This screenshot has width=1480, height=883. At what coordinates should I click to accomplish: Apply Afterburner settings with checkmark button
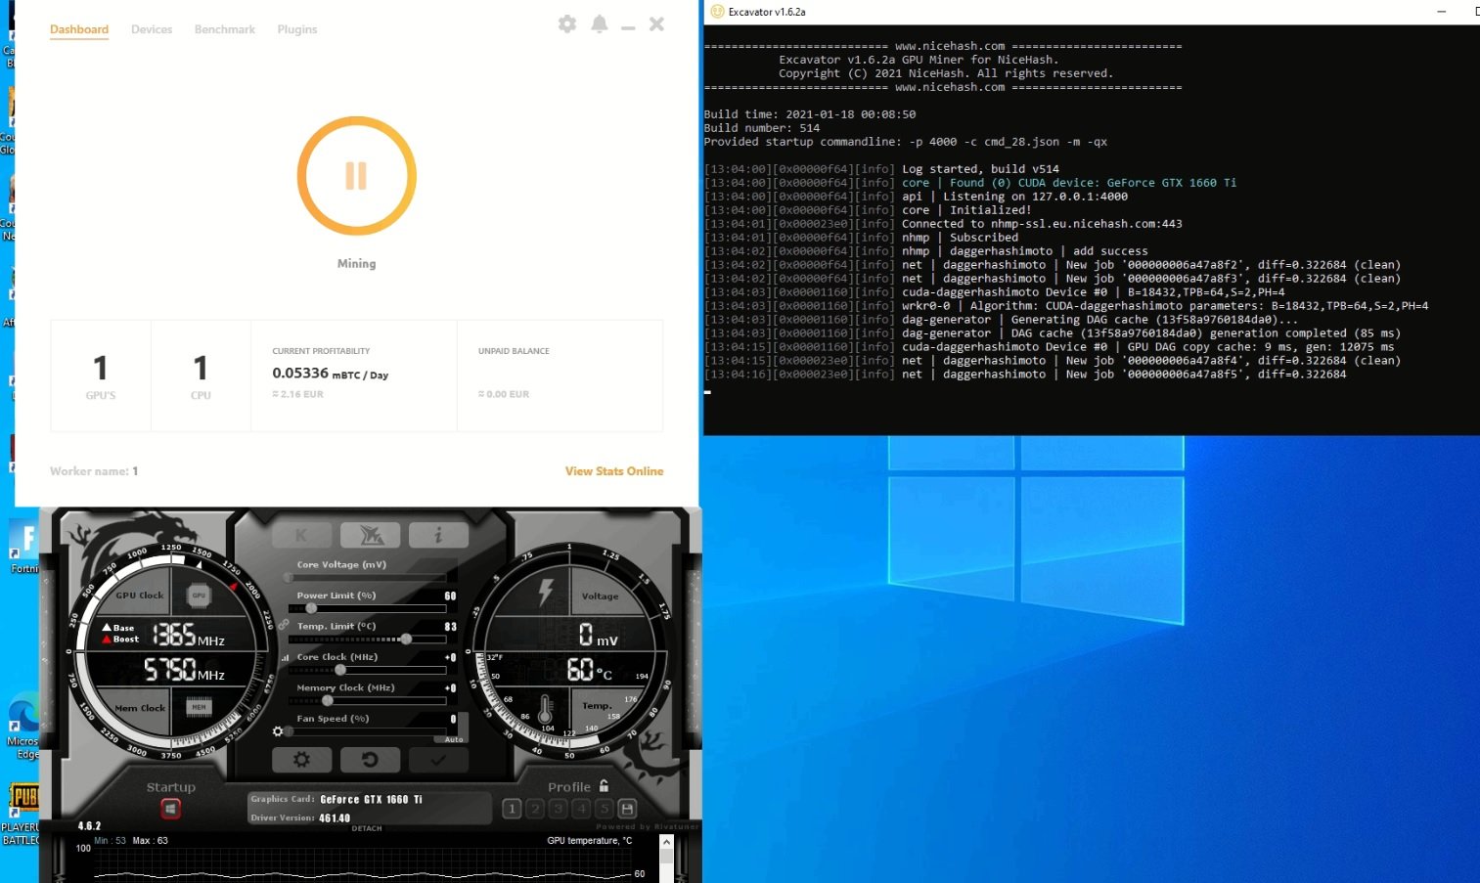click(x=438, y=760)
